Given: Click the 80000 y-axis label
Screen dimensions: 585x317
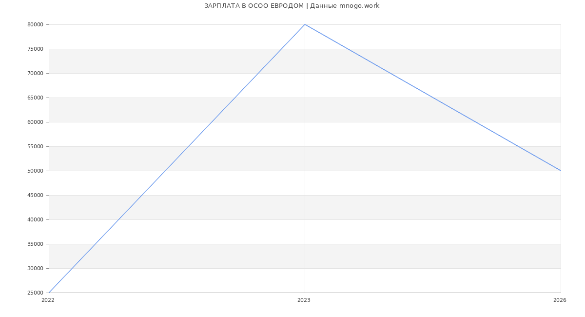Looking at the screenshot, I should click(x=35, y=25).
